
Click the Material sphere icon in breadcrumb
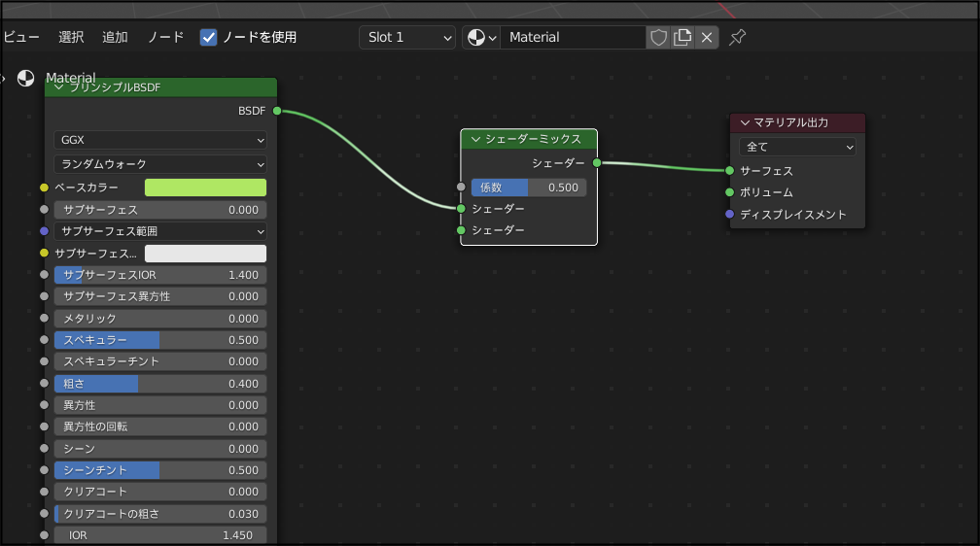25,78
